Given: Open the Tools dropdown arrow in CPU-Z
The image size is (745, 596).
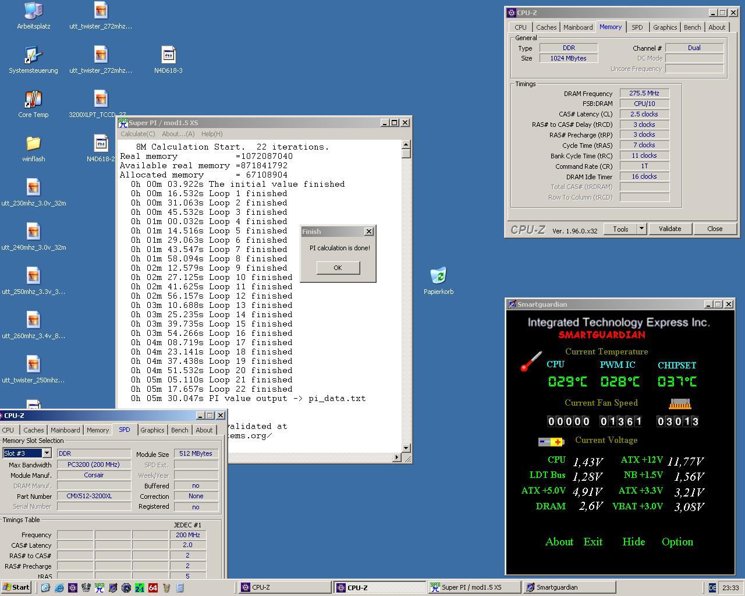Looking at the screenshot, I should pos(641,229).
